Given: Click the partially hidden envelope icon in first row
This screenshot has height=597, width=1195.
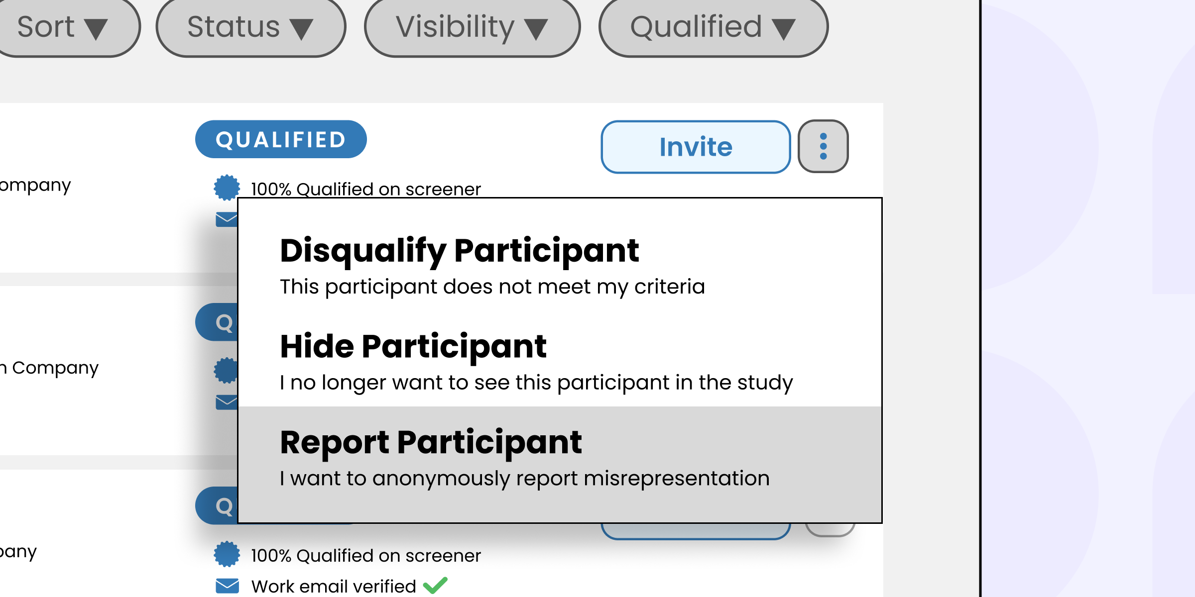Looking at the screenshot, I should coord(226,219).
